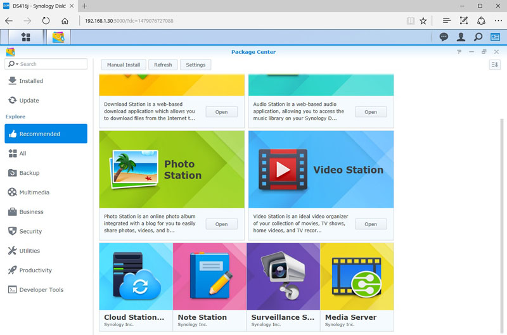Image resolution: width=507 pixels, height=335 pixels.
Task: Click the DSM search magnifier icon
Action: [x=478, y=37]
